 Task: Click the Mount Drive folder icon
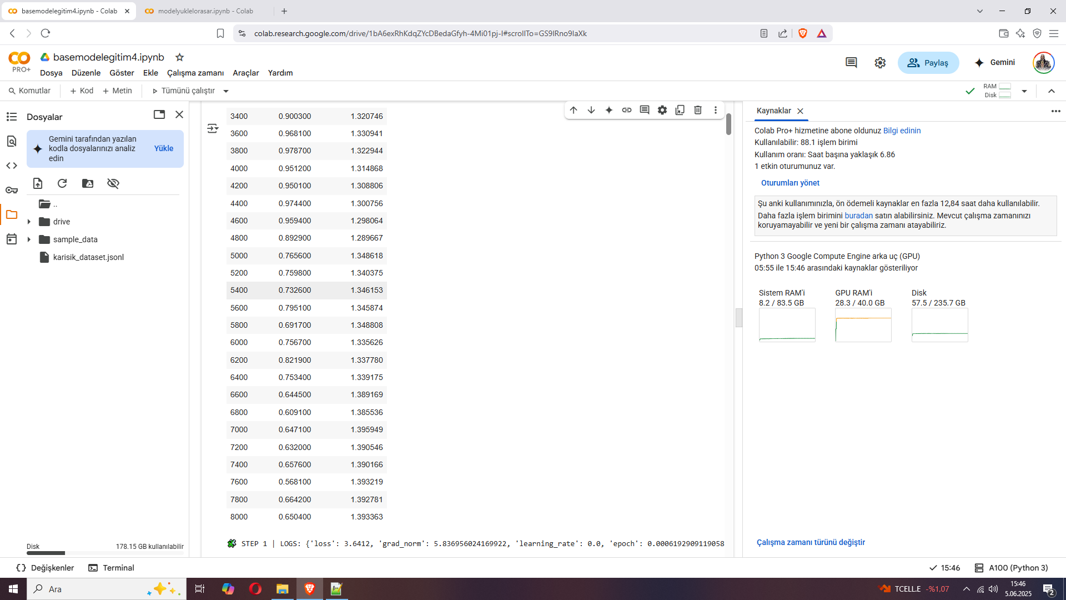(88, 183)
